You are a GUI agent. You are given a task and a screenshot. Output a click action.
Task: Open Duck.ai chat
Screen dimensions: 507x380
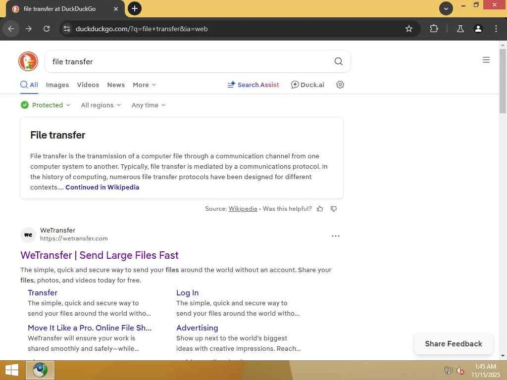click(307, 85)
